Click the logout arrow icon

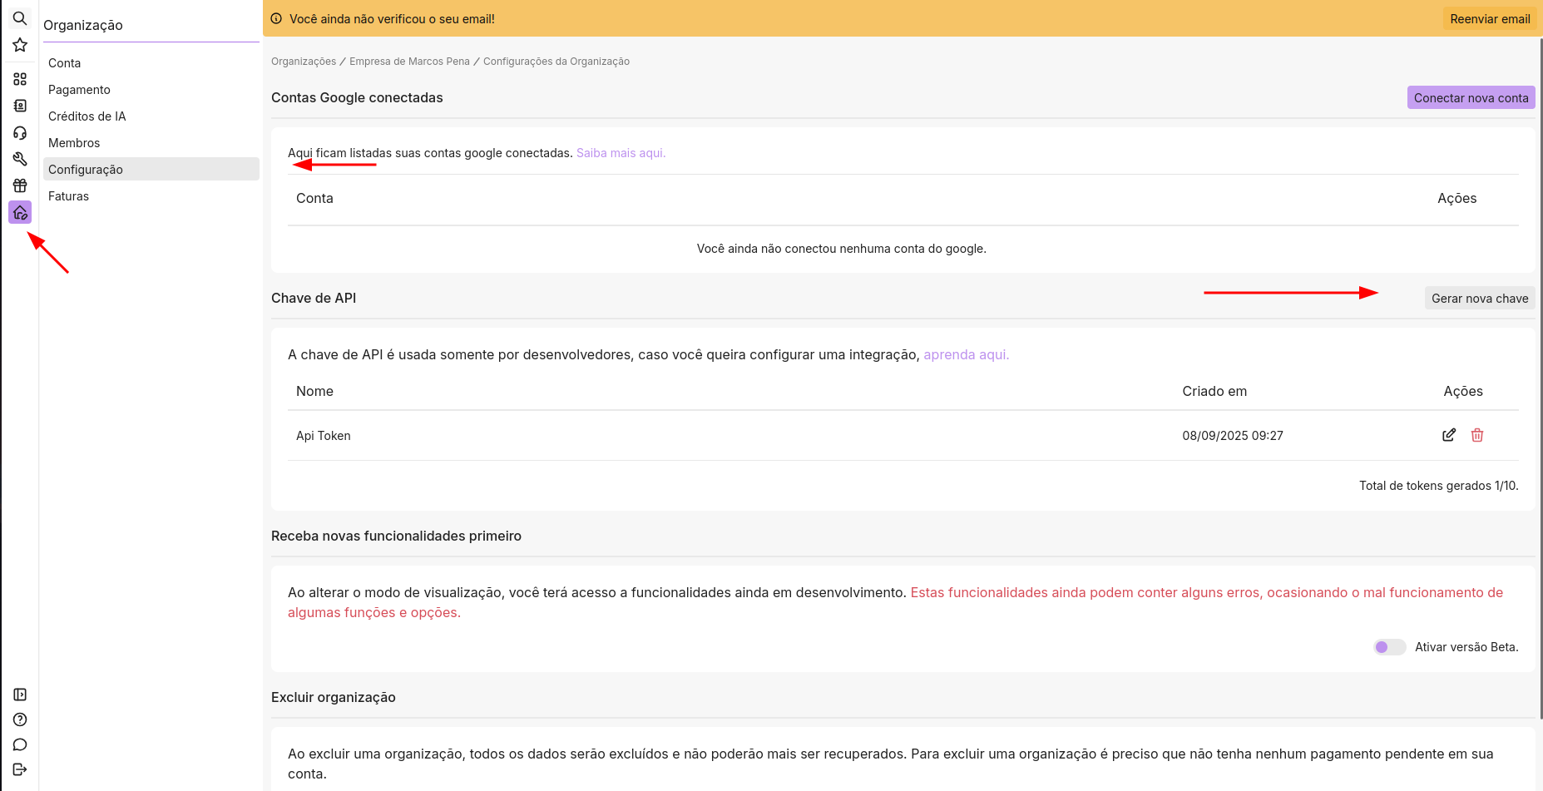[20, 769]
